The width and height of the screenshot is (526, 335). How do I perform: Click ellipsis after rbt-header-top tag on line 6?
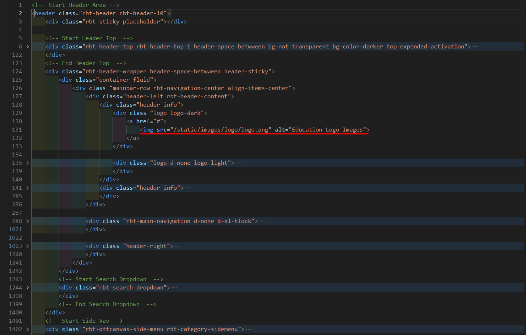pos(475,47)
